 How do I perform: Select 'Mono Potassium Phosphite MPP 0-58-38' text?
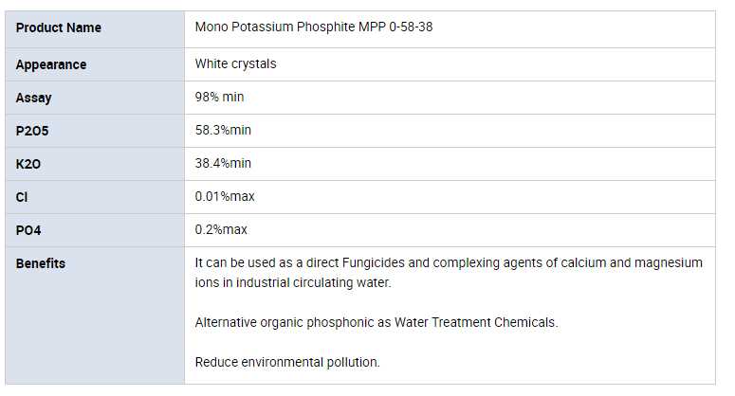tap(314, 28)
